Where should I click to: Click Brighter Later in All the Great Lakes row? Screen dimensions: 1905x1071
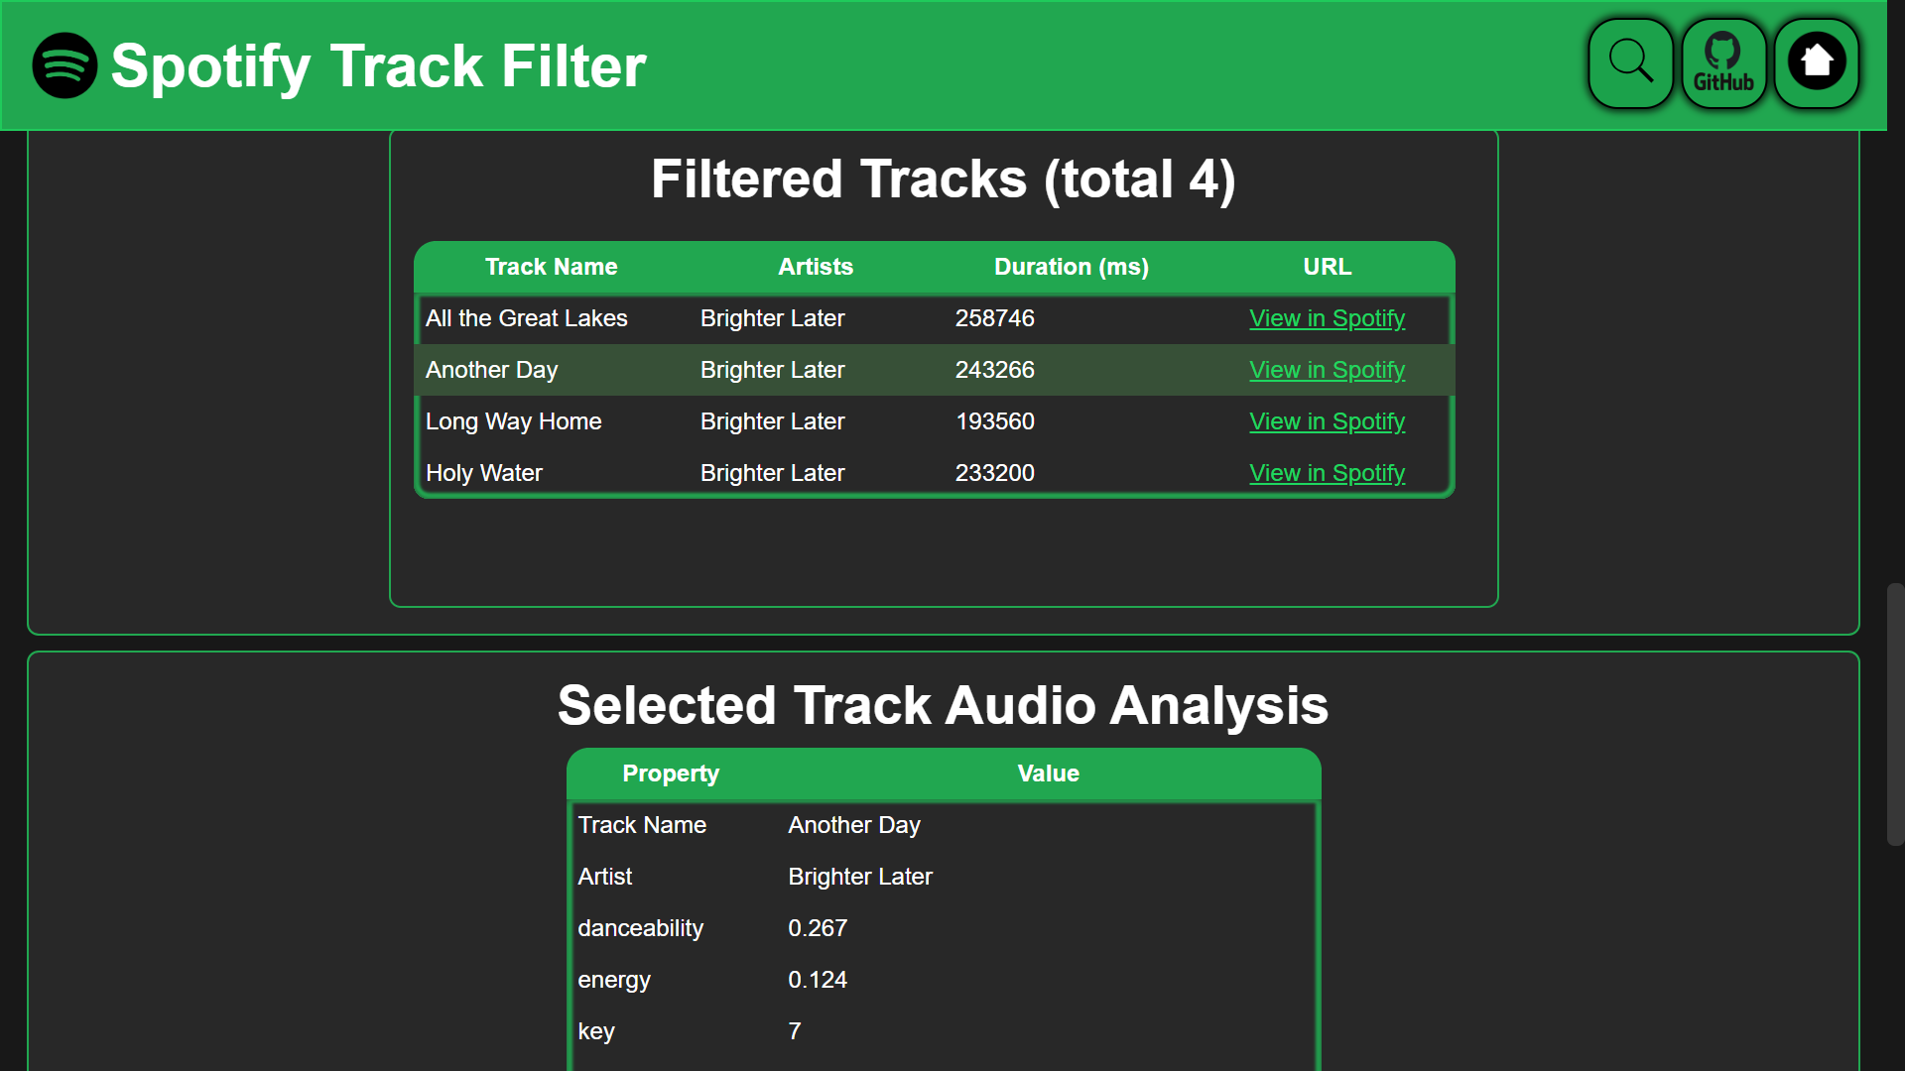pos(772,318)
